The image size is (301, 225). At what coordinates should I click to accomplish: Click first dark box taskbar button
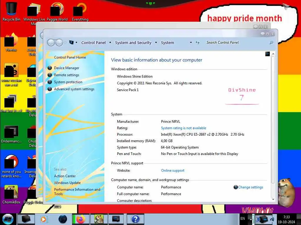26,219
